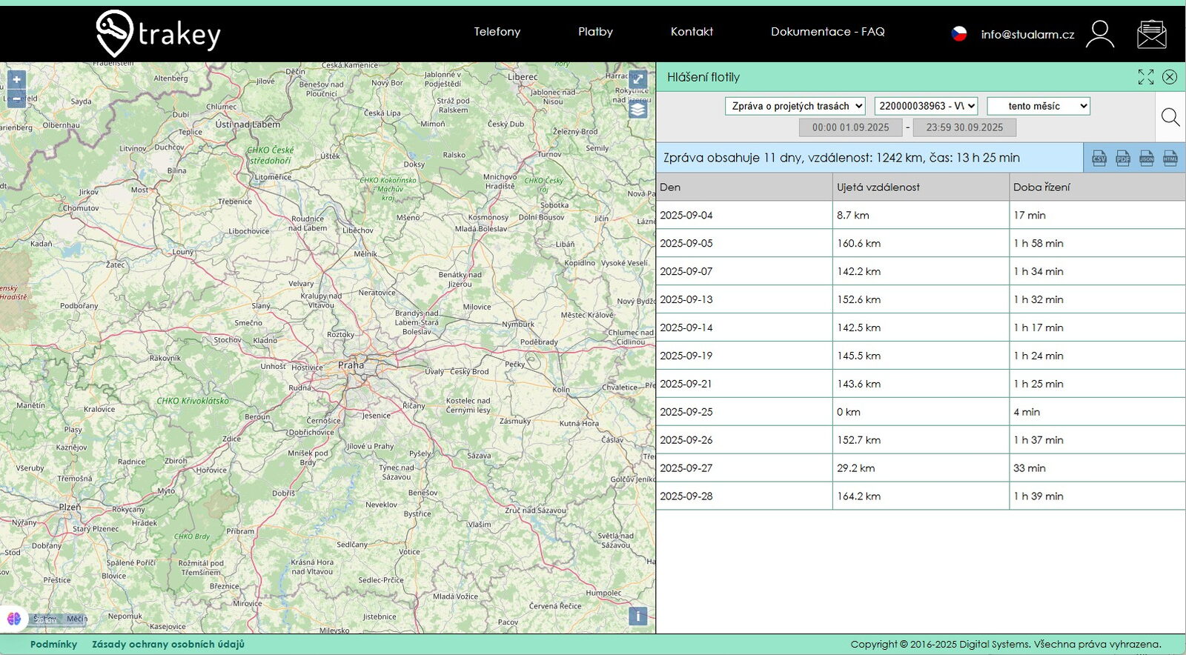Viewport: 1186px width, 655px height.
Task: Export report as HTML
Action: (x=1170, y=158)
